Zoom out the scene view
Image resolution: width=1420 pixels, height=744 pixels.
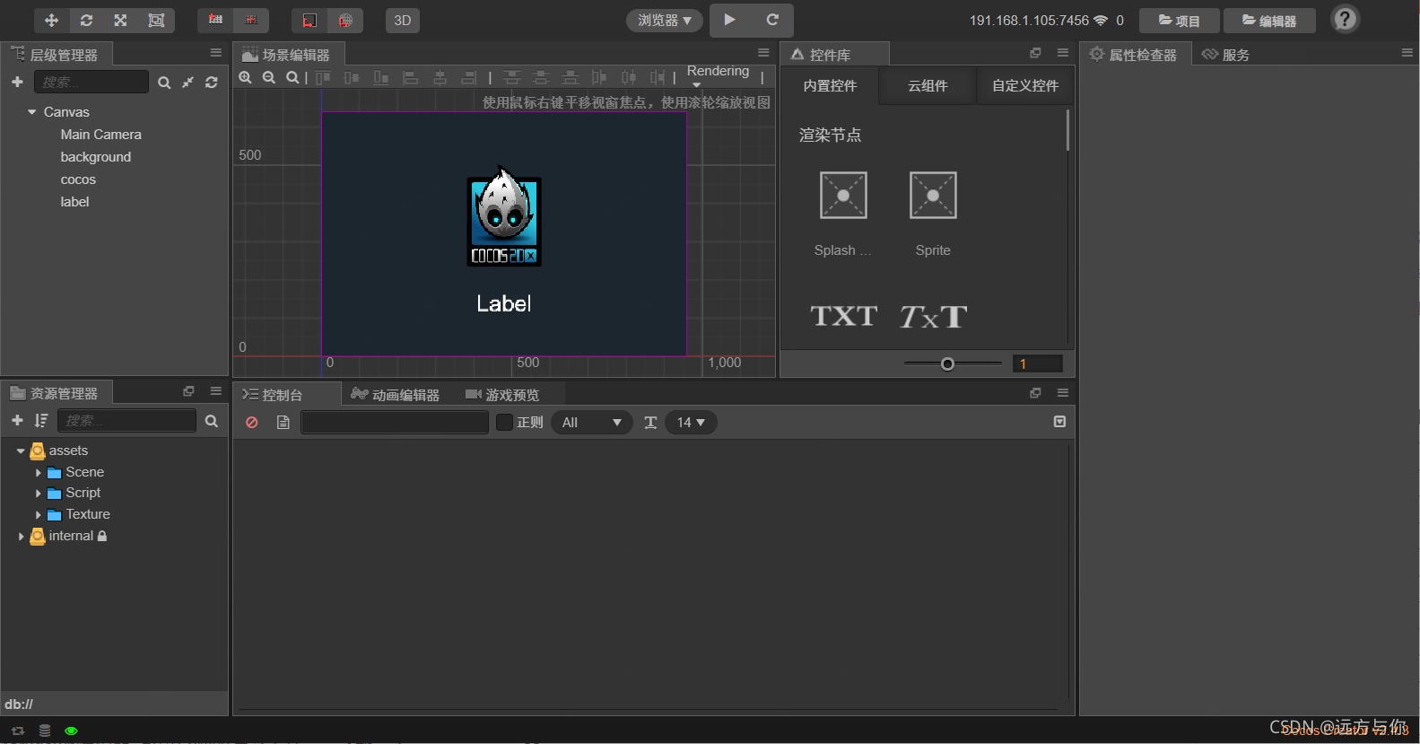(x=268, y=78)
